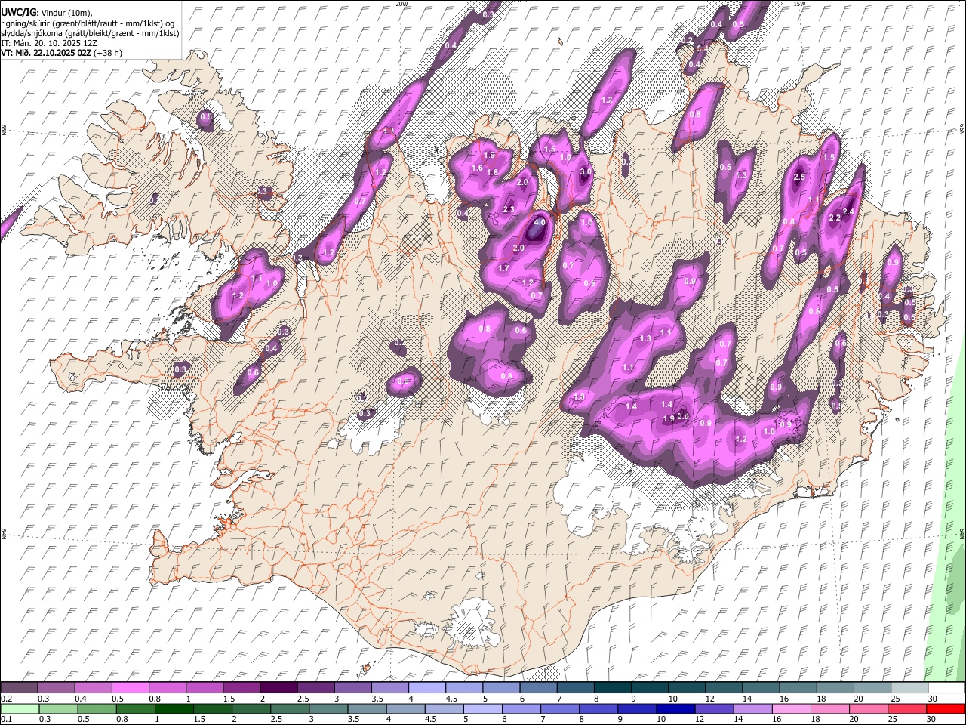Viewport: 966px width, 725px height.
Task: Click the '2.3' snowfall value on the map
Action: [509, 210]
